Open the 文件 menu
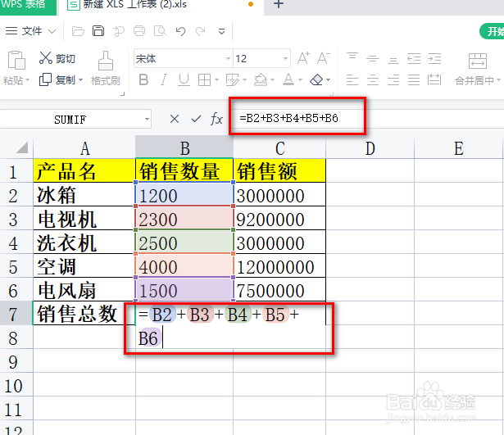This screenshot has width=504, height=435. pyautogui.click(x=31, y=31)
